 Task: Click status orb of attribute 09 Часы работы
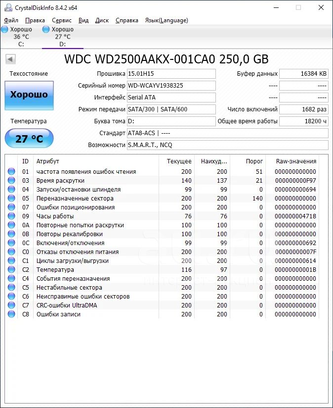(x=11, y=216)
